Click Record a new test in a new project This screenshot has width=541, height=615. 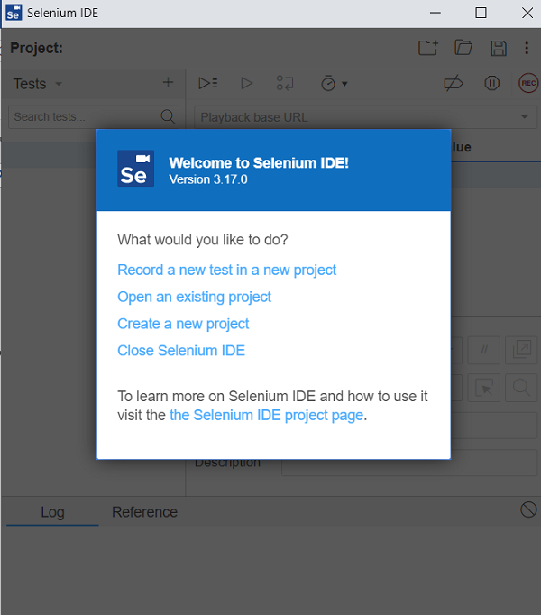226,270
